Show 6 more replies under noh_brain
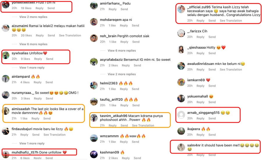The height and width of the screenshot is (160, 262). pyautogui.click(x=122, y=51)
